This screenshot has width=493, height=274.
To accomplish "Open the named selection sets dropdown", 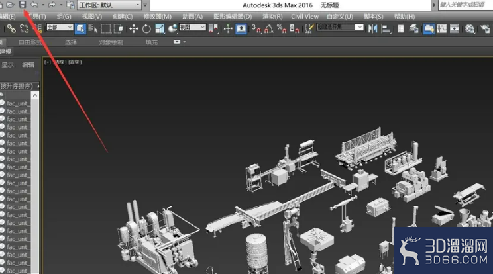I will [340, 28].
